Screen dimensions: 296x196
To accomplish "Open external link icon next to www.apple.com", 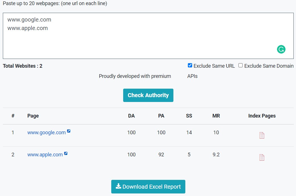I will tap(66, 153).
